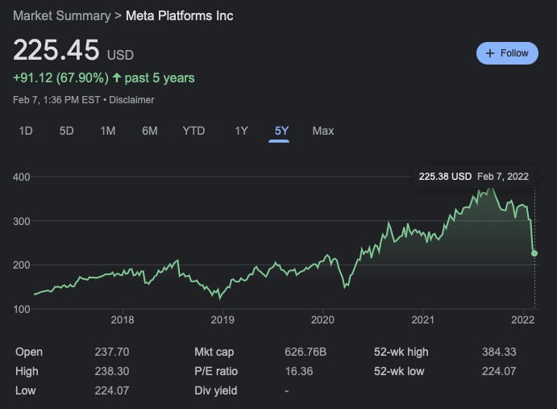Screen dimensions: 557x409
Task: Switch to the 1M time range tab
Action: point(108,131)
